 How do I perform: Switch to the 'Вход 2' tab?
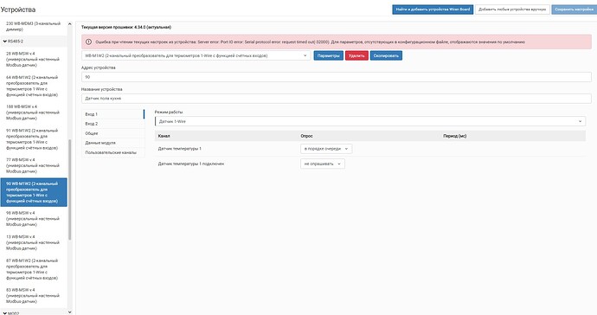pos(113,124)
